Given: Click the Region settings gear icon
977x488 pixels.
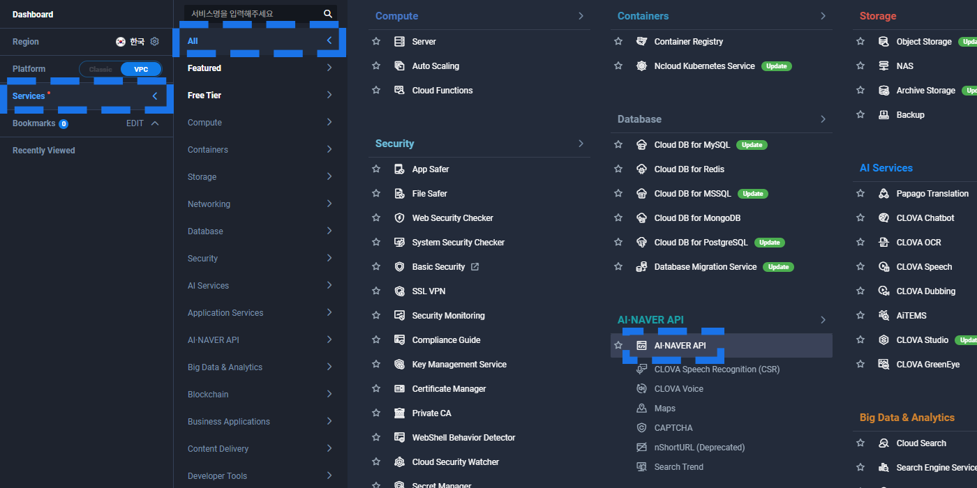Looking at the screenshot, I should click(x=155, y=42).
